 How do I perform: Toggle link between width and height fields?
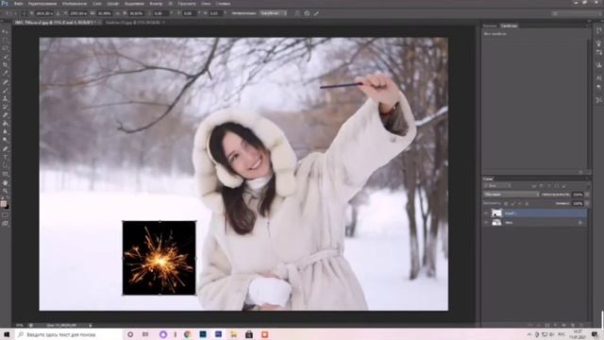tap(118, 13)
